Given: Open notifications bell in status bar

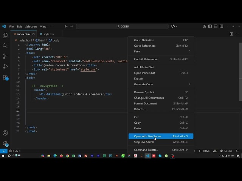Looking at the screenshot, I should 237,151.
